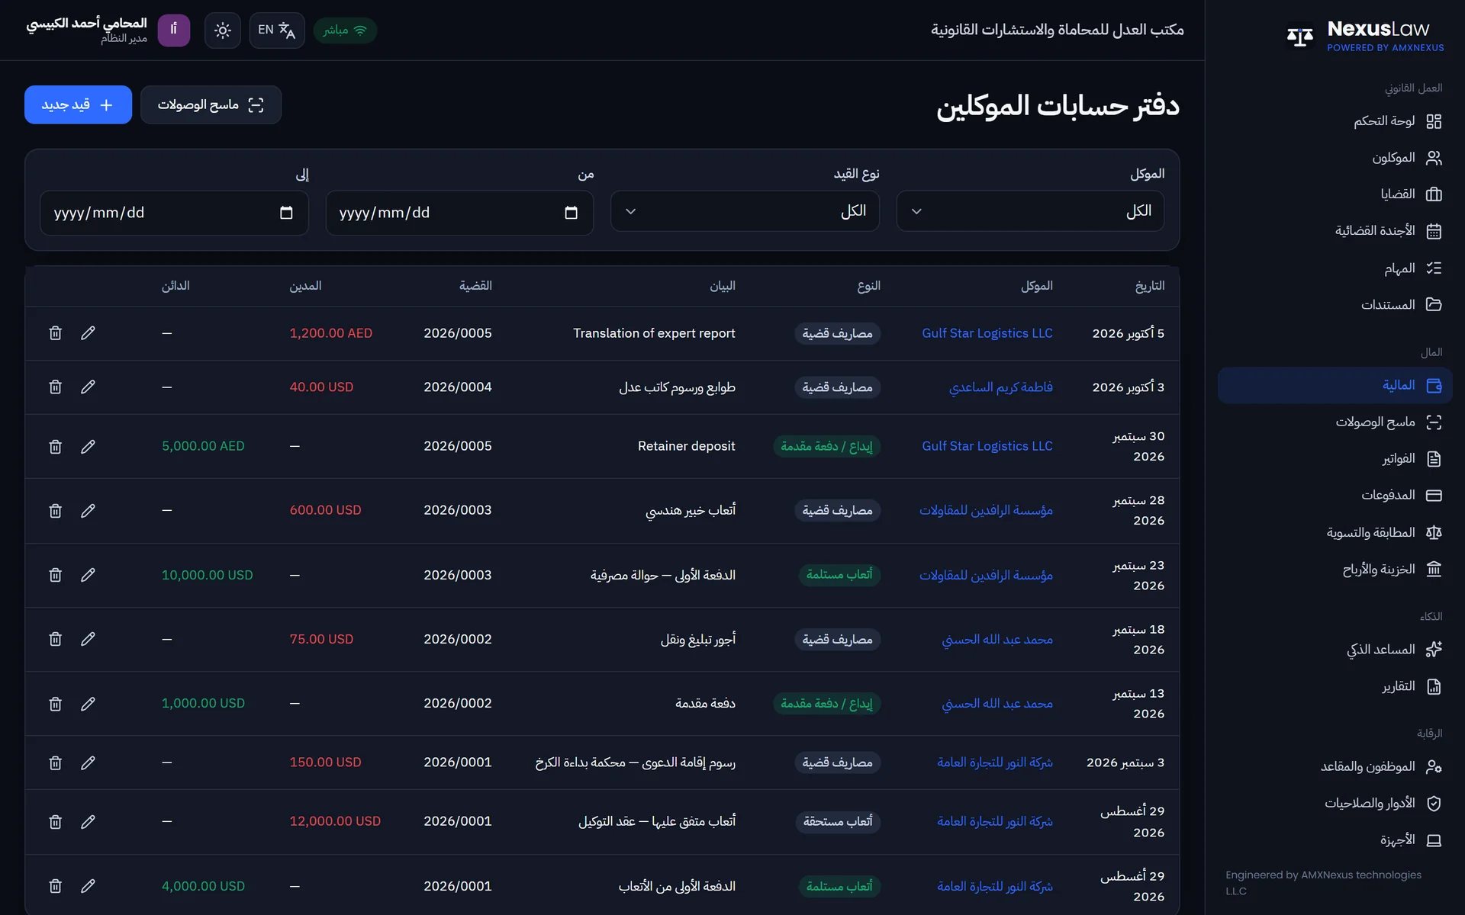
Task: Open Gulf Star Logistics LLC link in October row
Action: [x=987, y=333]
